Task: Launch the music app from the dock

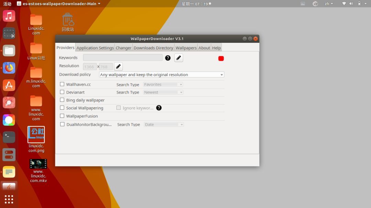Action: (x=9, y=16)
